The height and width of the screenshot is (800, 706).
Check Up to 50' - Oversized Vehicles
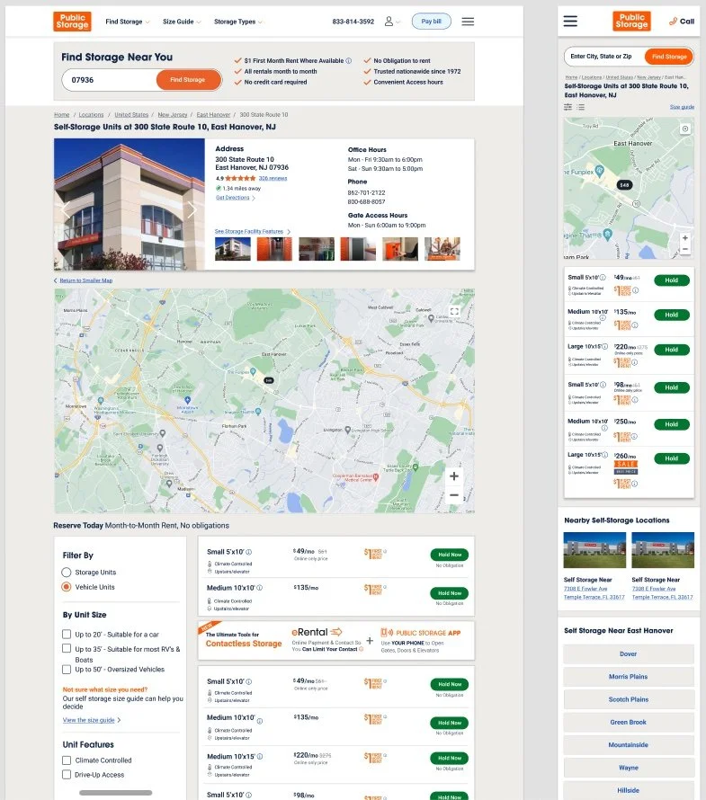(67, 669)
